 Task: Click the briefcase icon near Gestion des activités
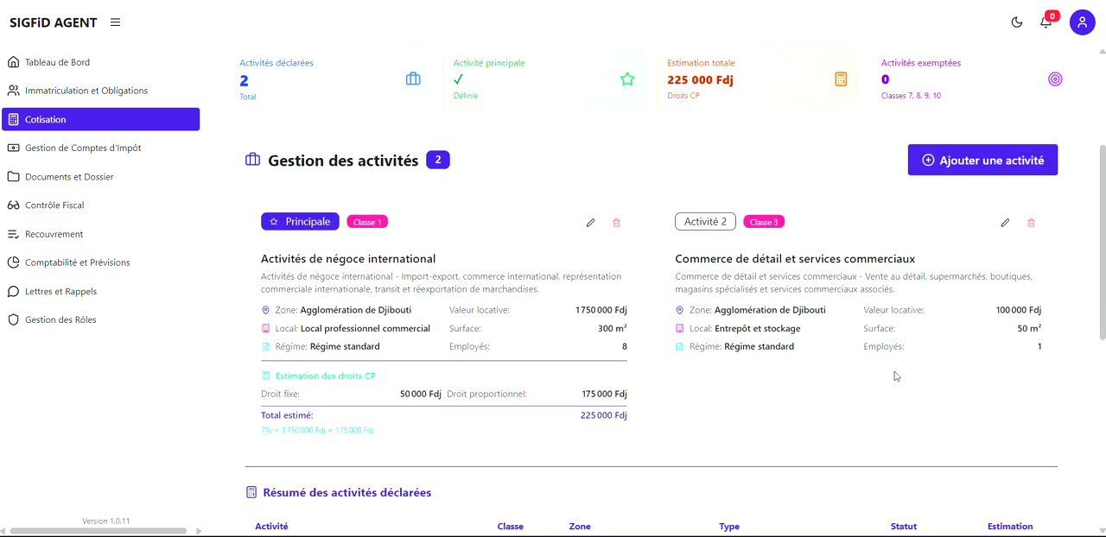click(x=252, y=159)
